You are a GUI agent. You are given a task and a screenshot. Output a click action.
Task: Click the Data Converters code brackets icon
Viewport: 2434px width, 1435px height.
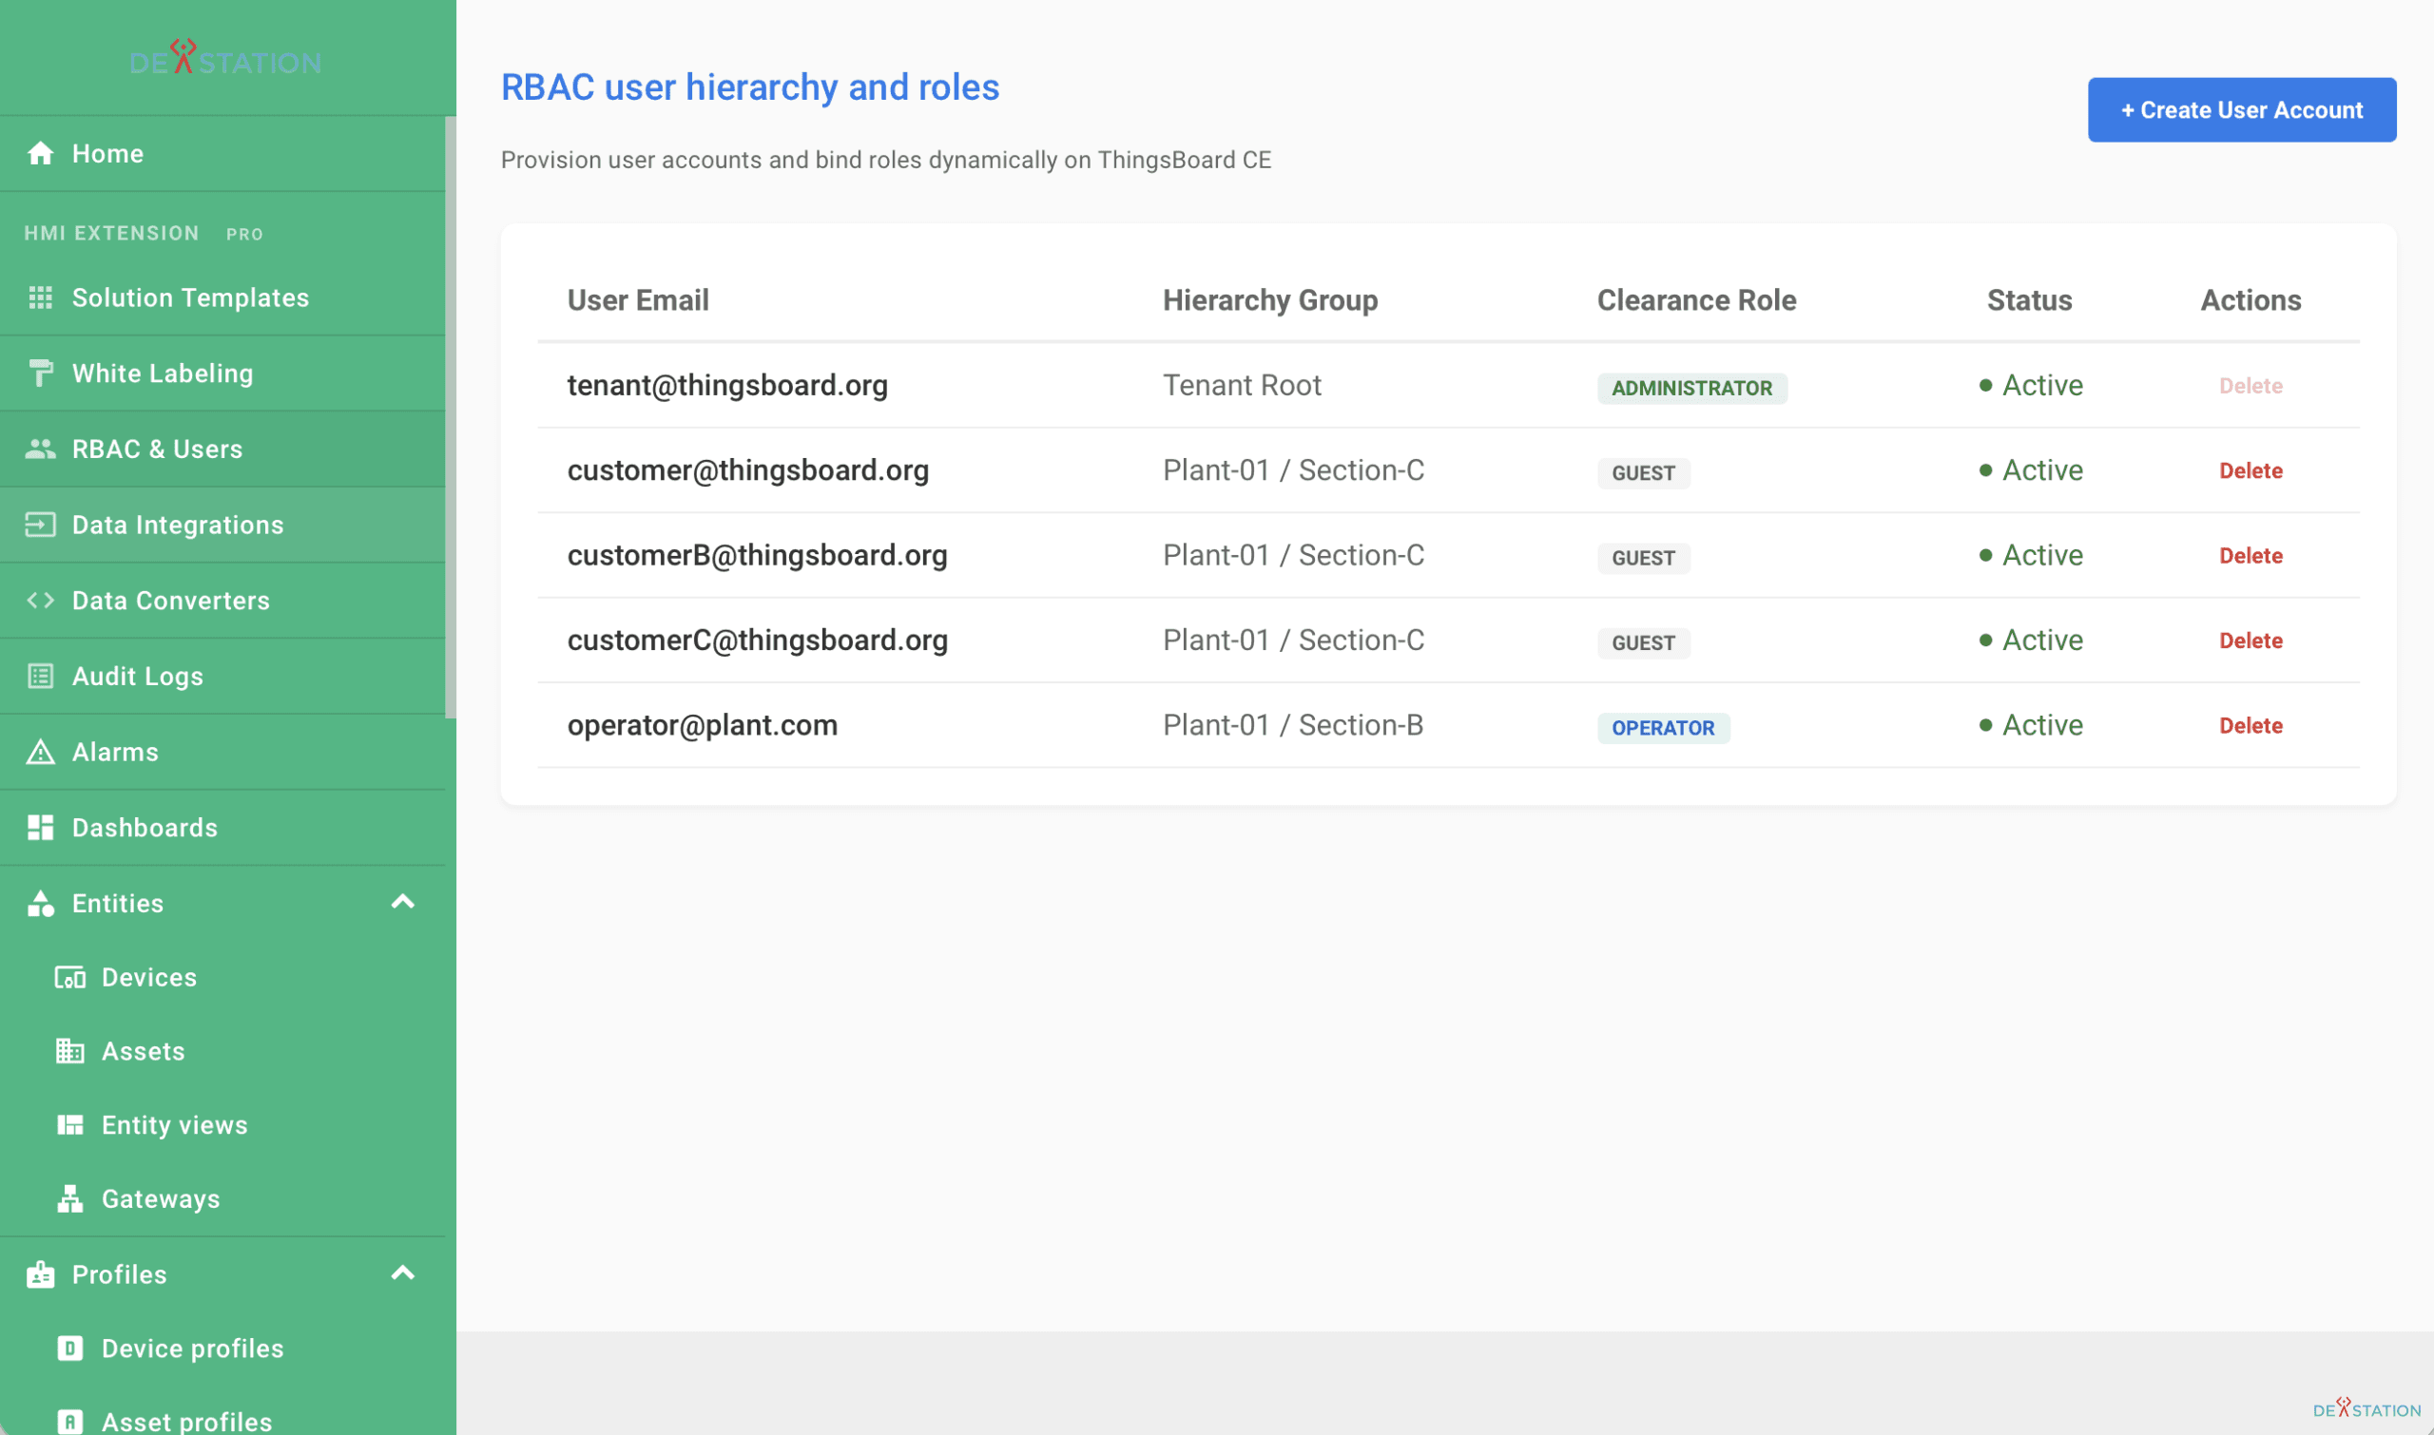tap(40, 600)
